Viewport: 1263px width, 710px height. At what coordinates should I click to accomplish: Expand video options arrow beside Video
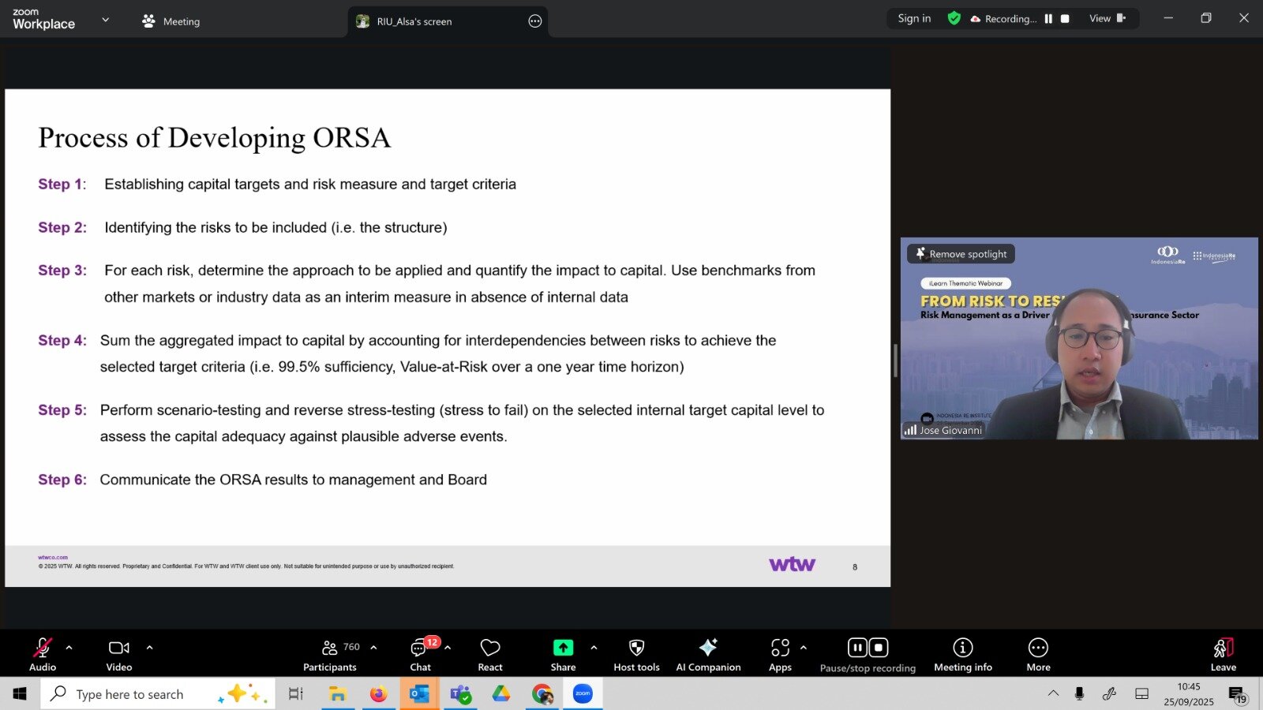click(x=149, y=648)
